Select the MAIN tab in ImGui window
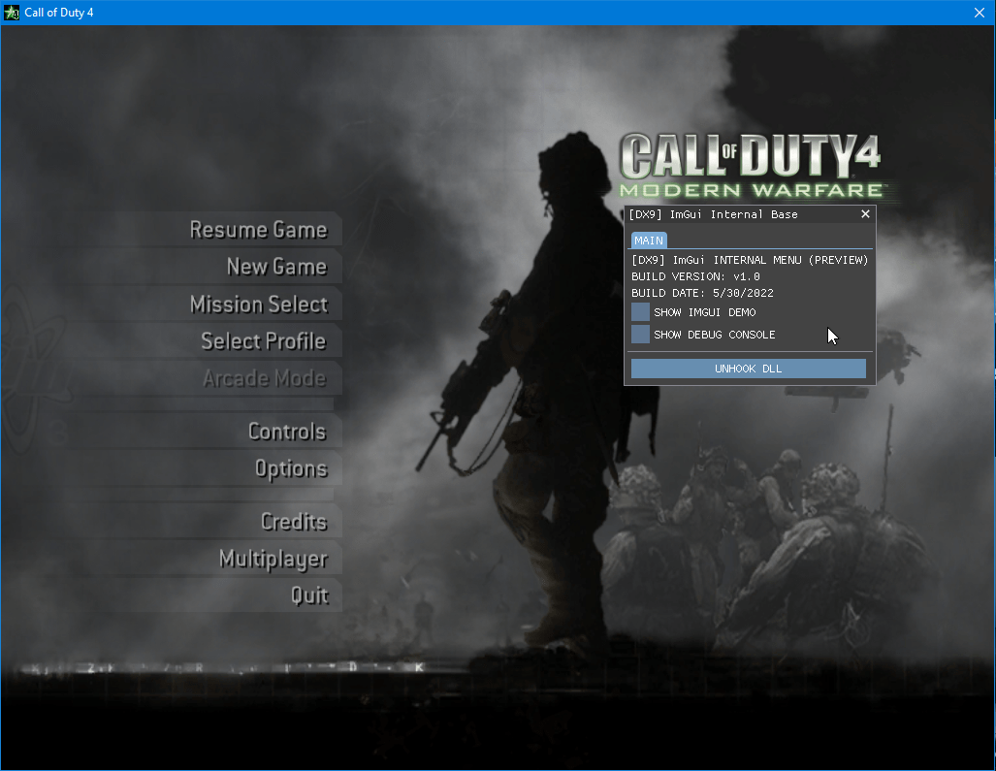 pos(649,241)
